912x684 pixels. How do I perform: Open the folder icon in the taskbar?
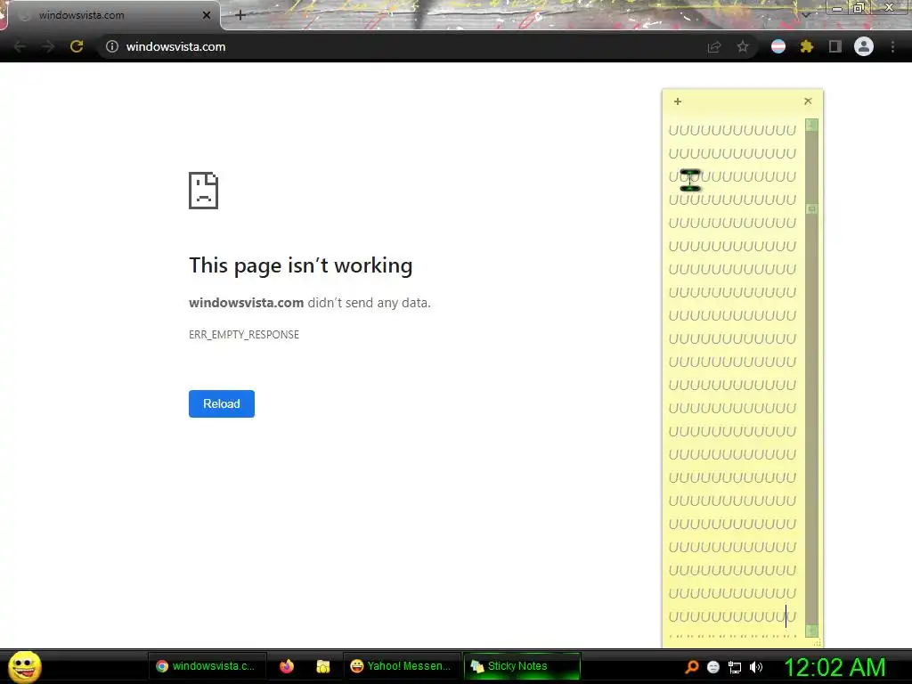pos(322,666)
